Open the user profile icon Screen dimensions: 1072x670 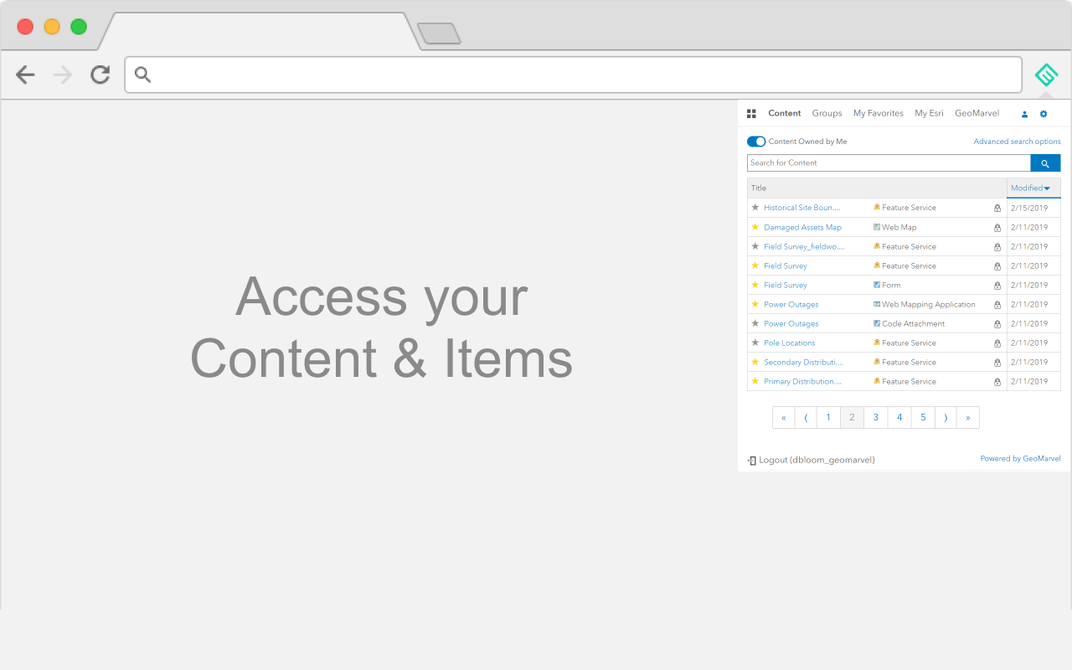[1024, 114]
